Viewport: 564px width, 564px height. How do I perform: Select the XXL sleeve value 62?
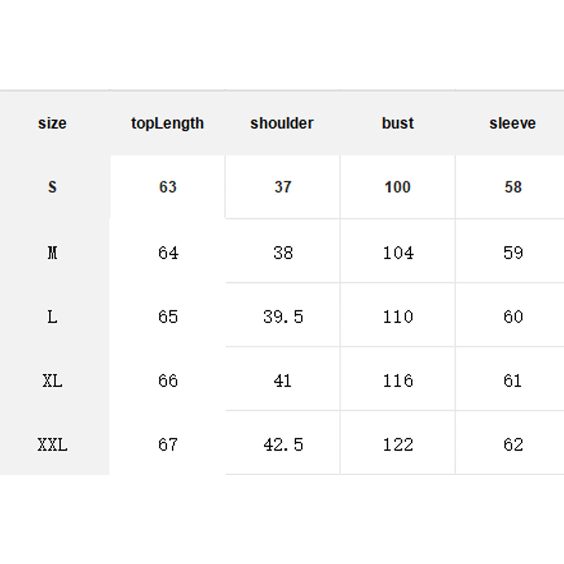(513, 445)
